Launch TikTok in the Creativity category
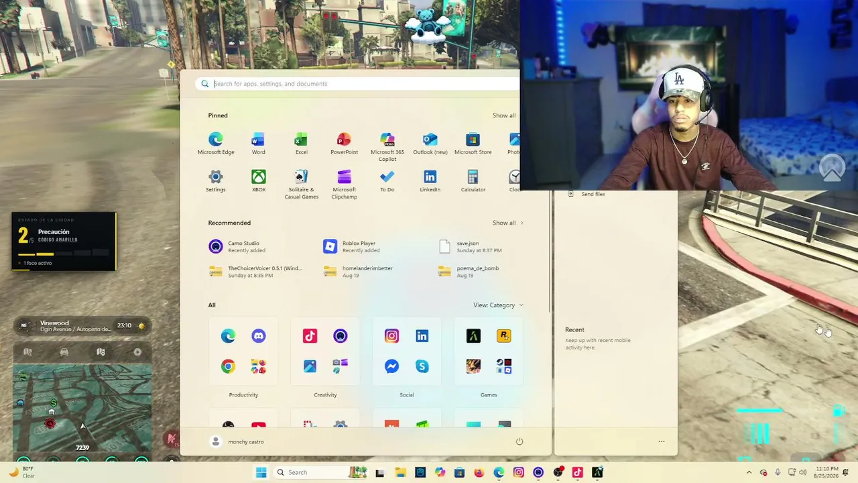 (310, 336)
